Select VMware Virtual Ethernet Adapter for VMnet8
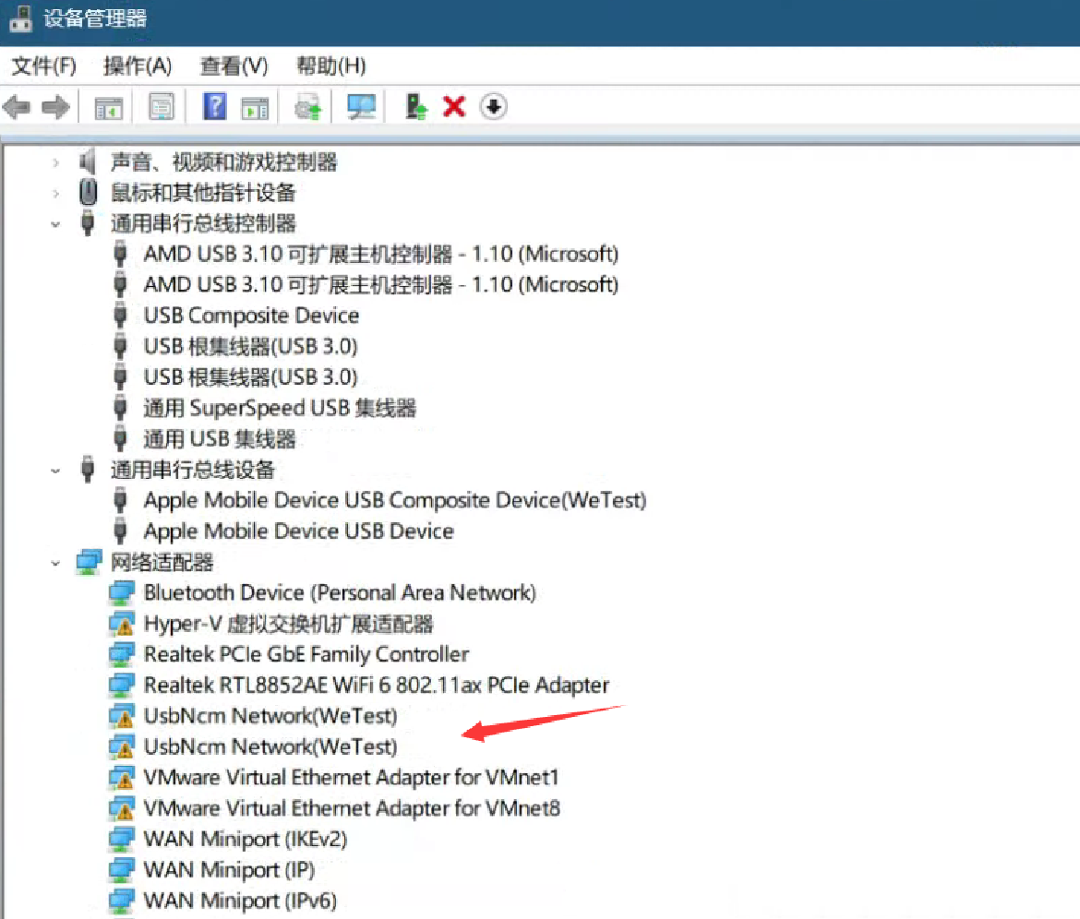The width and height of the screenshot is (1080, 919). pyautogui.click(x=352, y=808)
